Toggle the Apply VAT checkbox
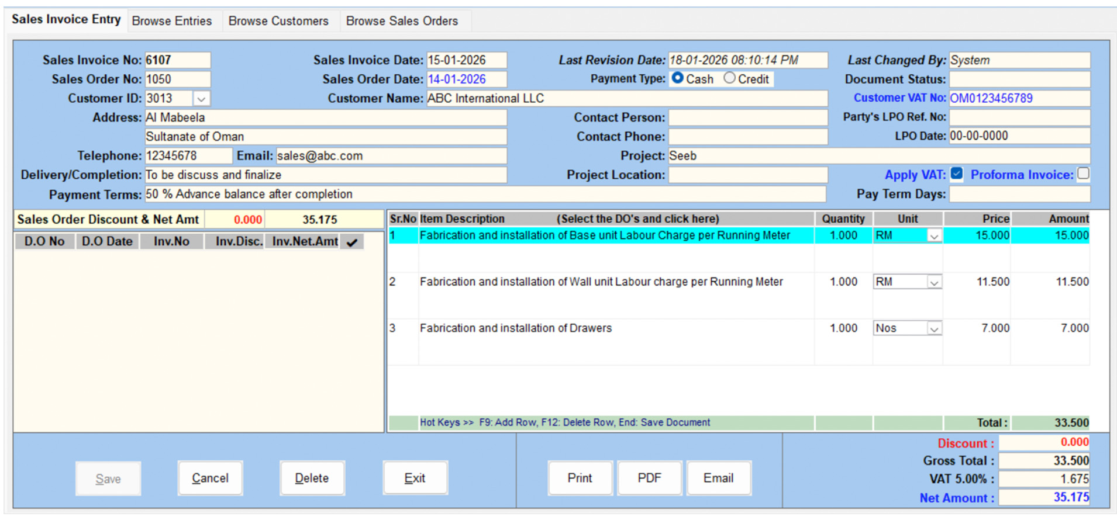Viewport: 1117px width, 520px height. 957,174
